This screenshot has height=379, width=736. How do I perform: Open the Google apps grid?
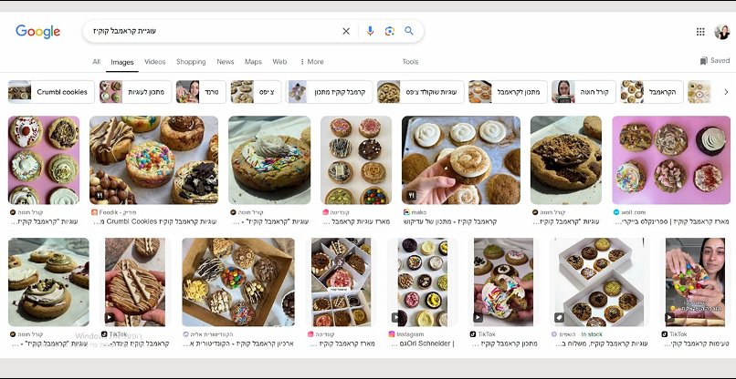[700, 32]
